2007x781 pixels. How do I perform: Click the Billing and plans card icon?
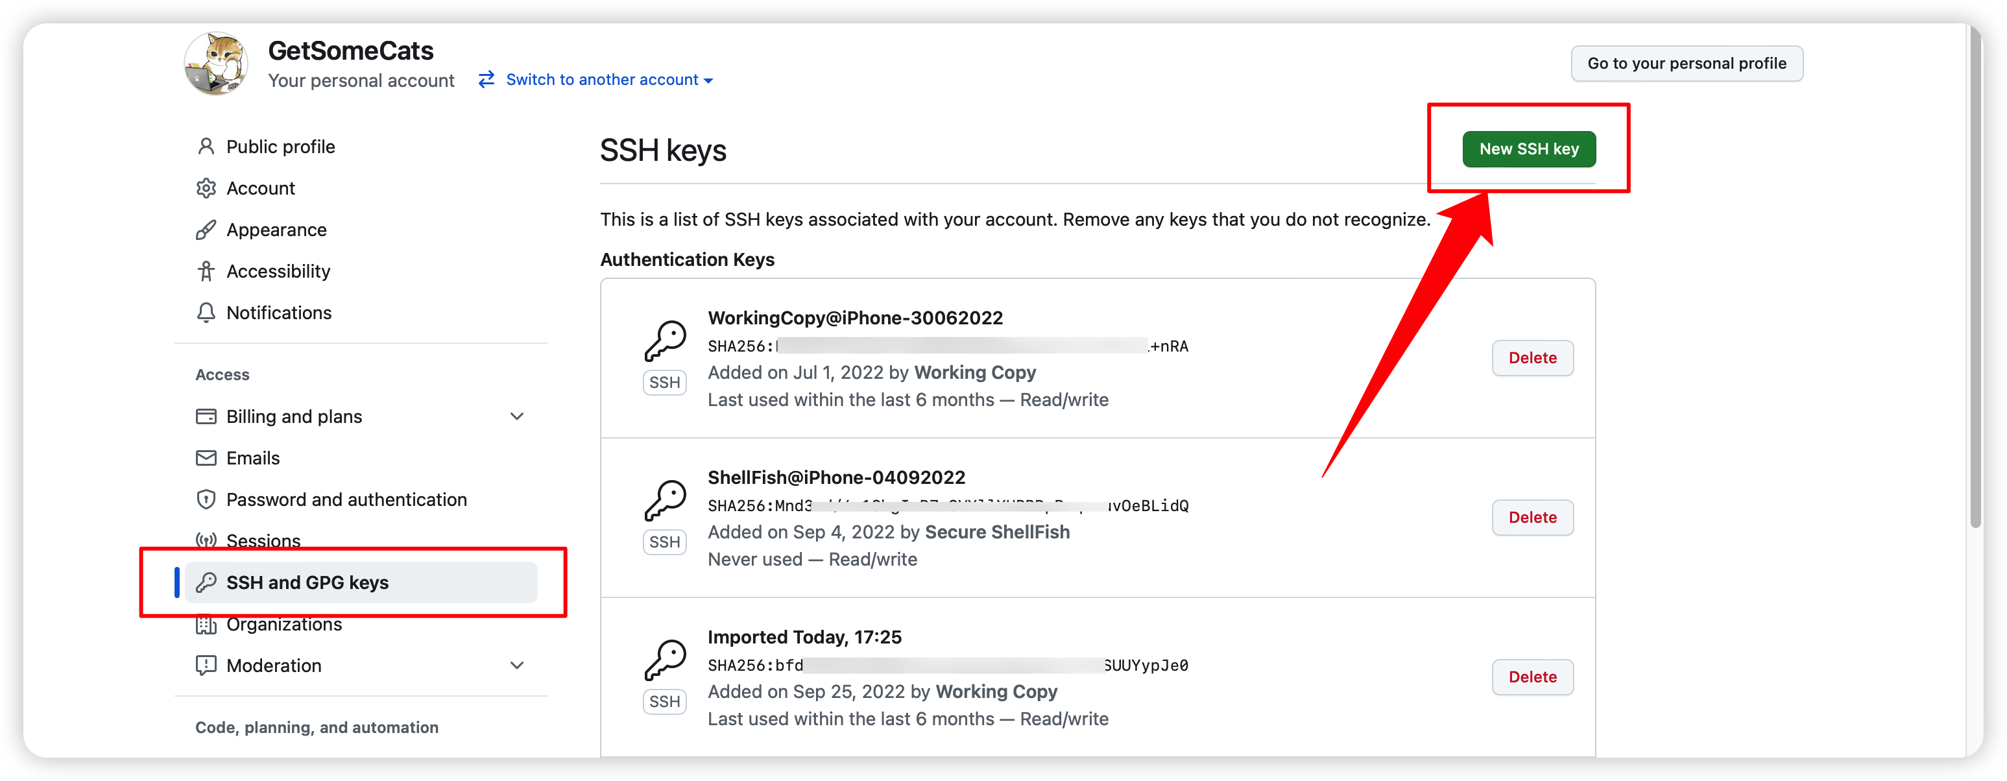(x=206, y=416)
